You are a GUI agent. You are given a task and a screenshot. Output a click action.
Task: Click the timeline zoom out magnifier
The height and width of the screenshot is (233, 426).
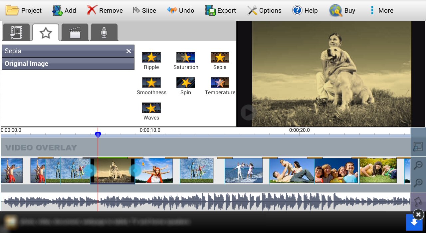point(418,165)
